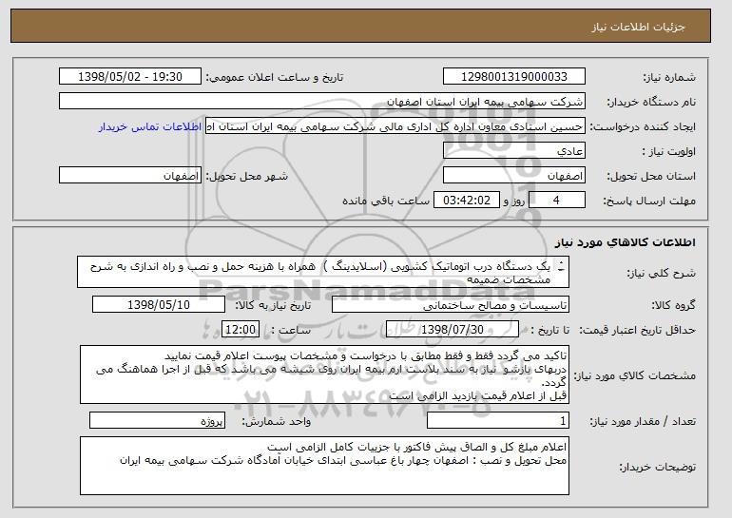Screen dimensions: 732x518
Task: Click the اطلاعات کالاهای مورد نیاز section heading
Action: 626,241
